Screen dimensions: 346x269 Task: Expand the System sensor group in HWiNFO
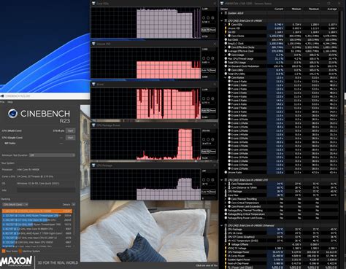click(x=222, y=13)
